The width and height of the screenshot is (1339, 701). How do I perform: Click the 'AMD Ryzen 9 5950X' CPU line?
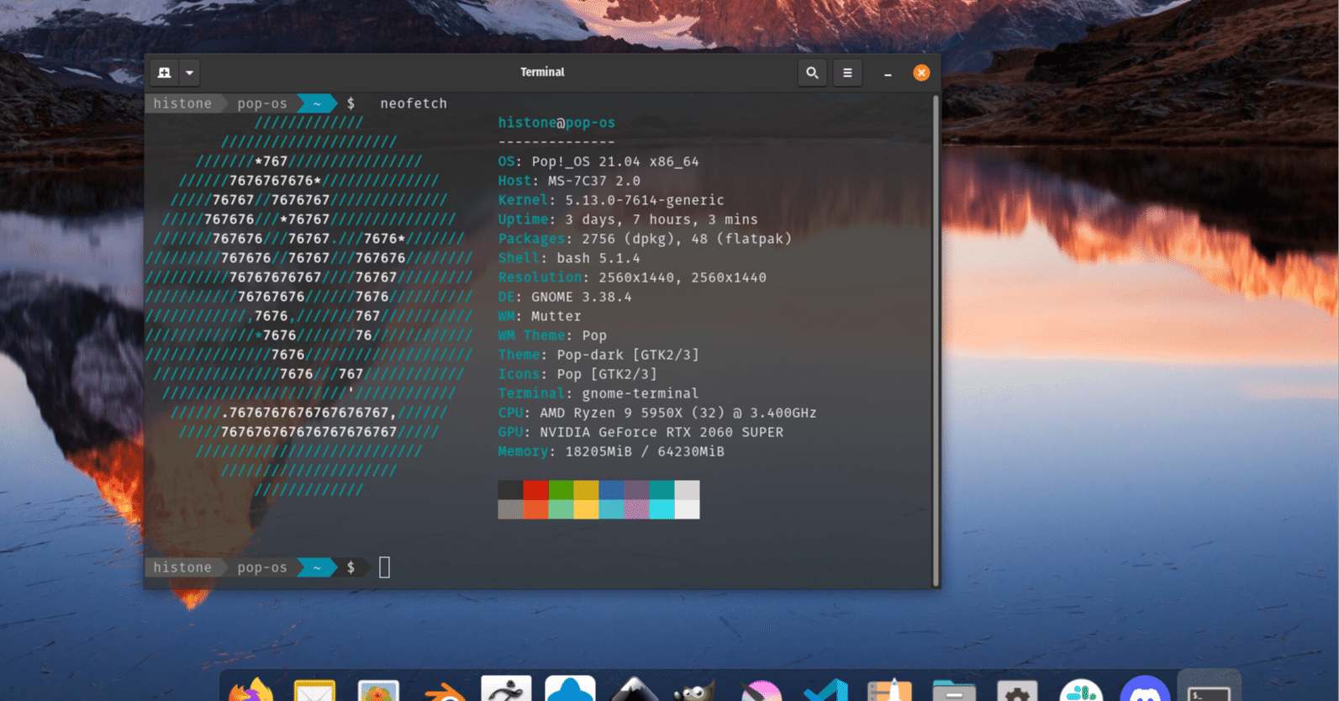coord(657,413)
